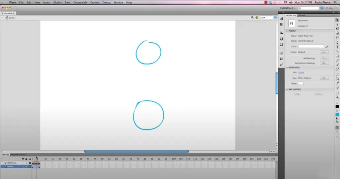Select the Eyedropper tool

coord(337,83)
